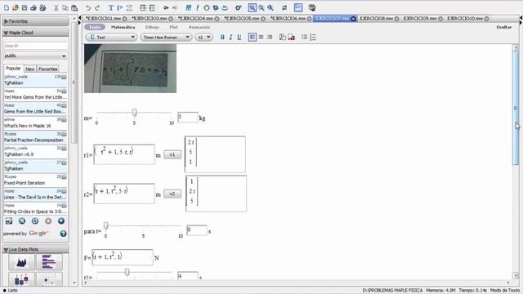This screenshot has height=294, width=523.
Task: Click Maple Cloud question-mark help button
Action: click(x=64, y=234)
